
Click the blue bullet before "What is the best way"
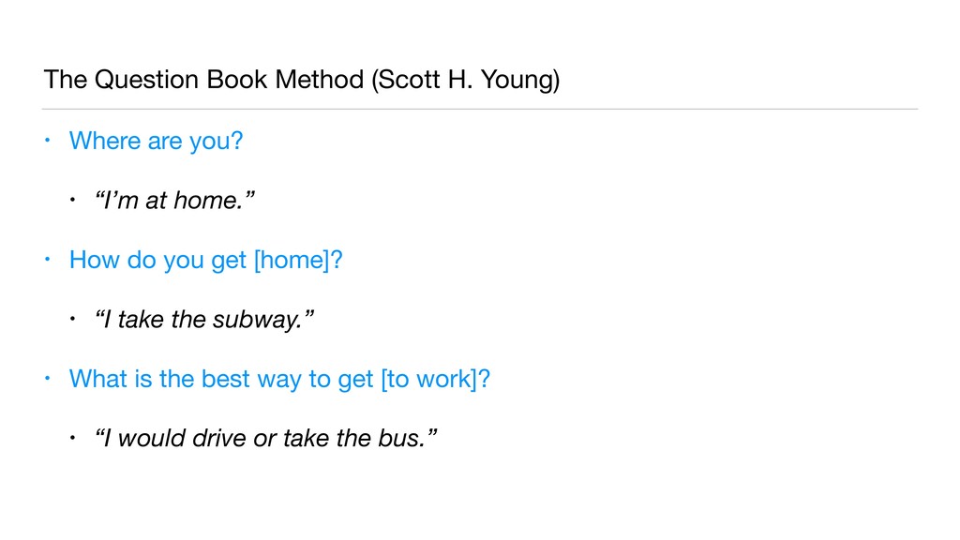[47, 379]
